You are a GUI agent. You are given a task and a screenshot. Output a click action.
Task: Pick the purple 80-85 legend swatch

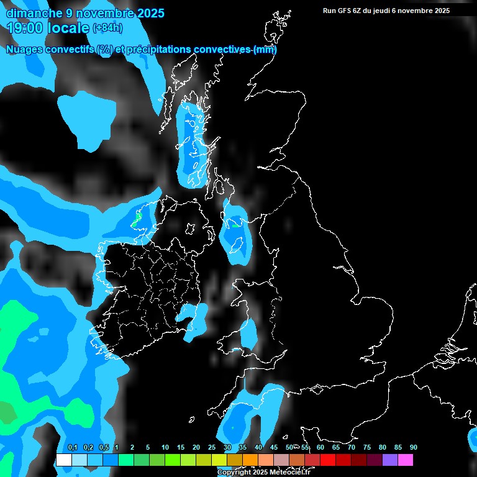390,460
